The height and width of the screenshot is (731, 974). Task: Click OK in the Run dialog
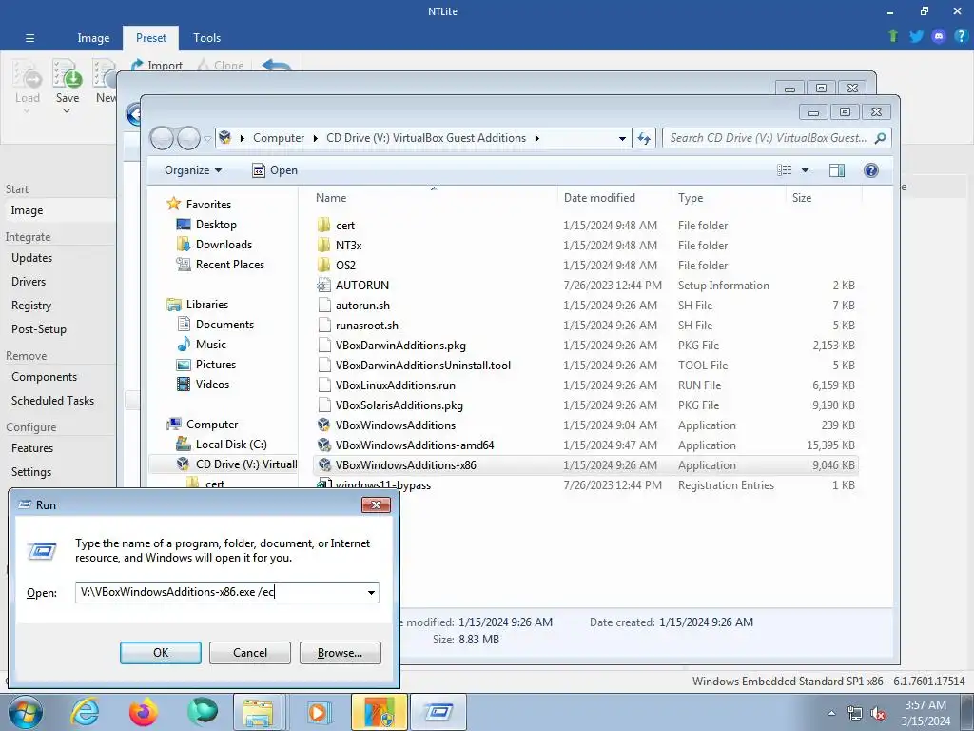pyautogui.click(x=160, y=653)
